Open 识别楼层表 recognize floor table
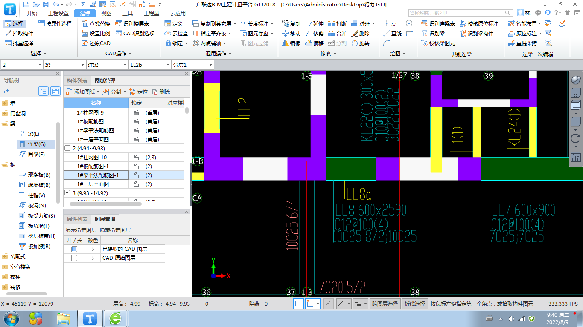Viewport: 583px width, 327px height. pos(132,23)
